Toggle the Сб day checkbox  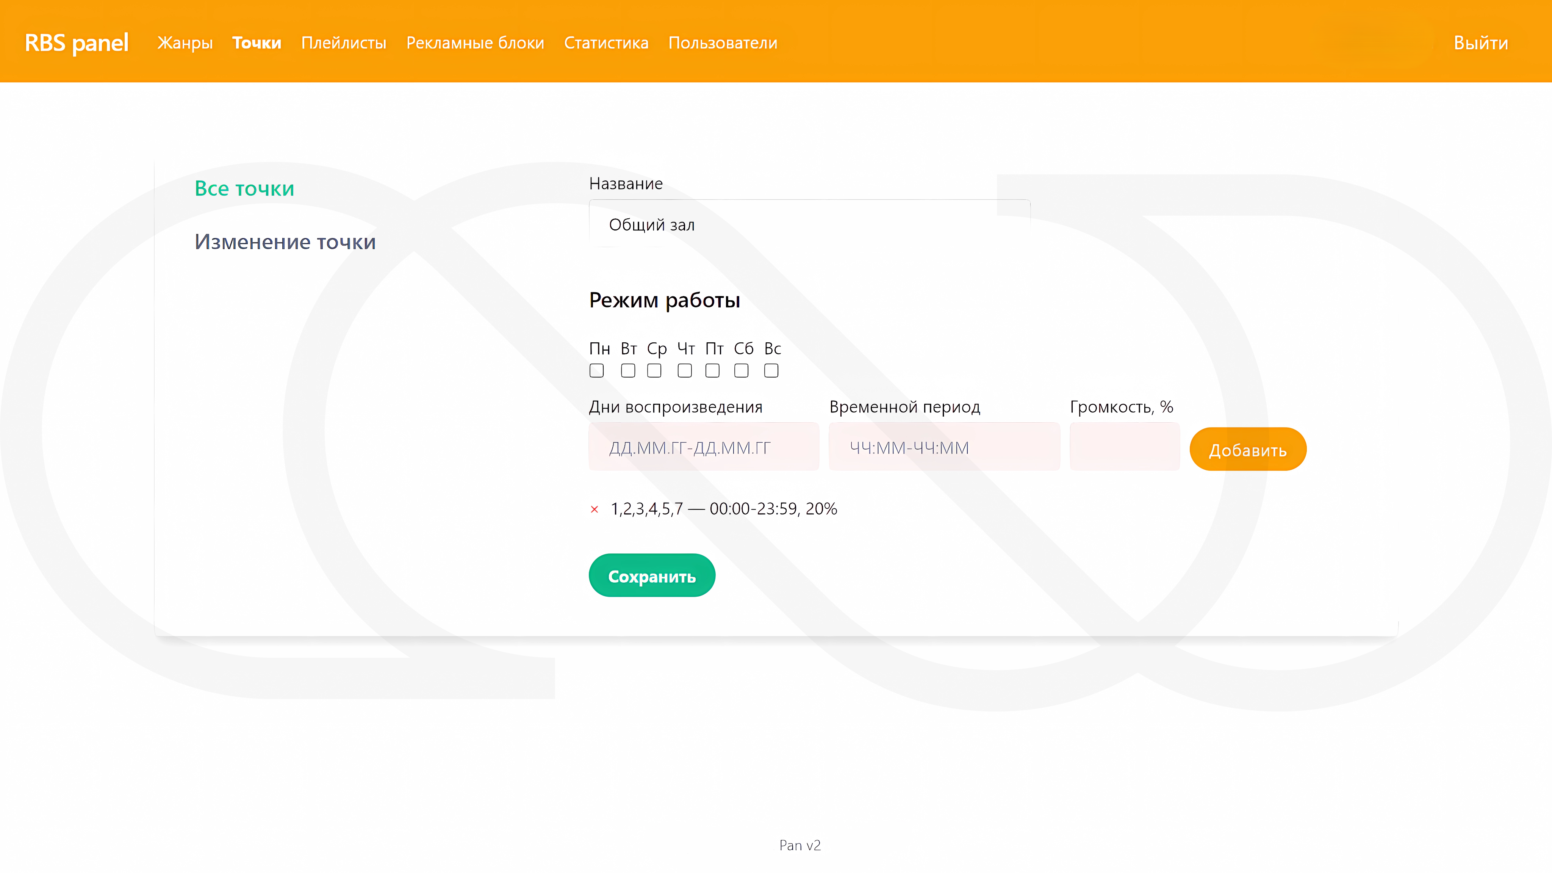741,371
